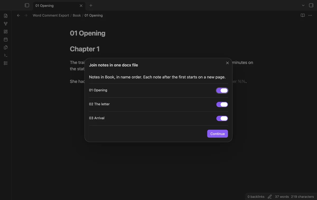
Task: Select the 01 Opening tab
Action: click(x=59, y=6)
